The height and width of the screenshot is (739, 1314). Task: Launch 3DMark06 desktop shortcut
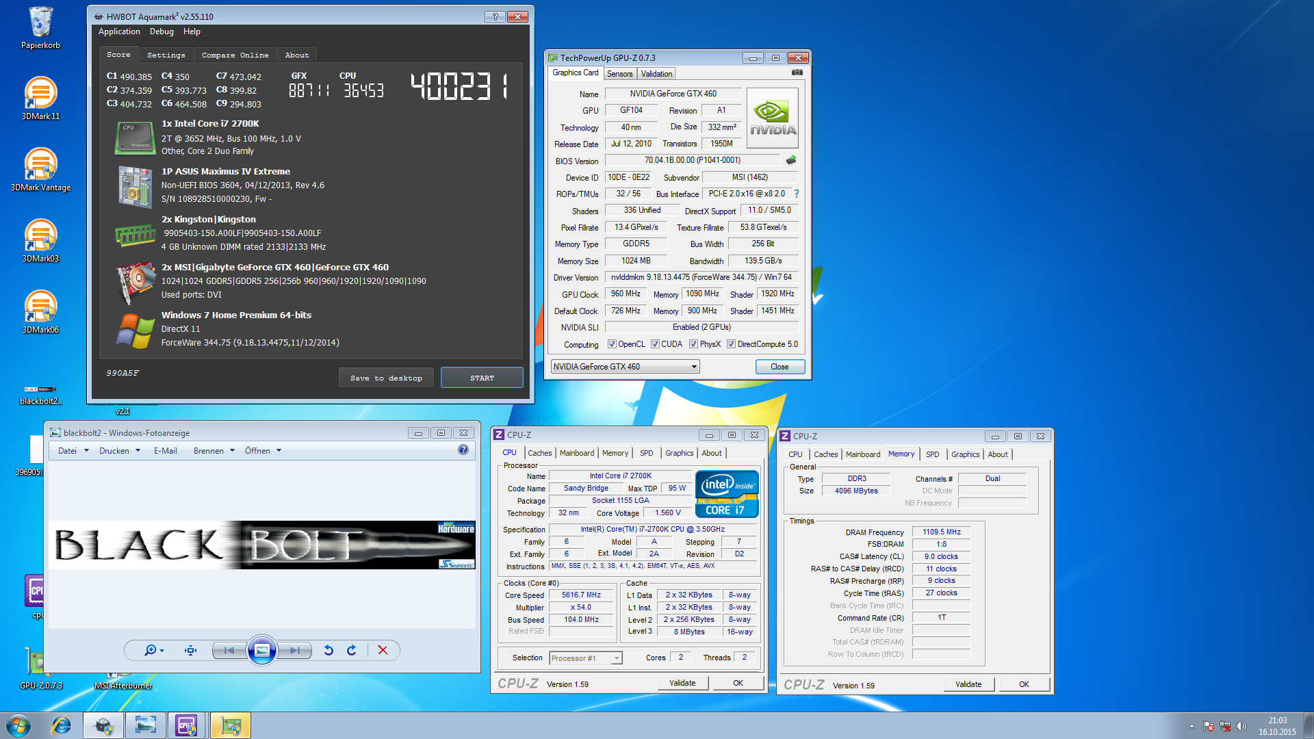[40, 312]
